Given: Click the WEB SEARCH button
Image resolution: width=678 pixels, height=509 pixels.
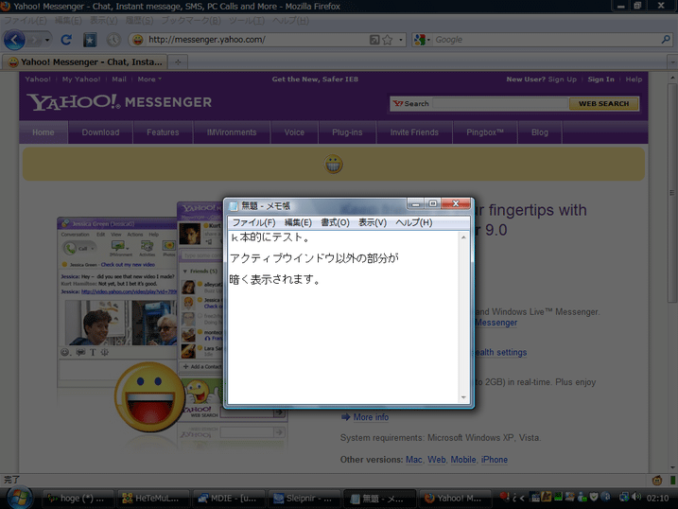Looking at the screenshot, I should click(603, 104).
